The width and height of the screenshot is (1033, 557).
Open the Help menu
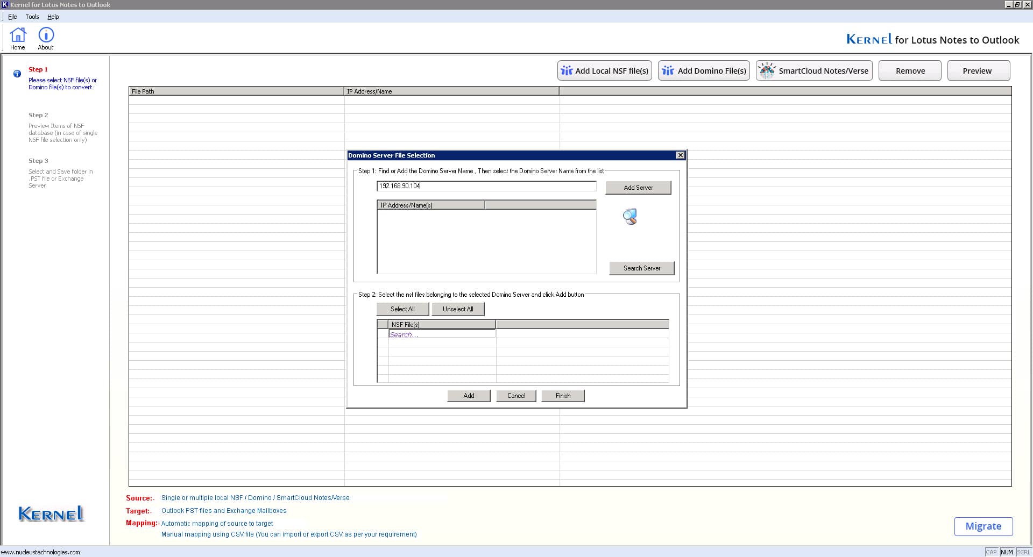point(53,17)
